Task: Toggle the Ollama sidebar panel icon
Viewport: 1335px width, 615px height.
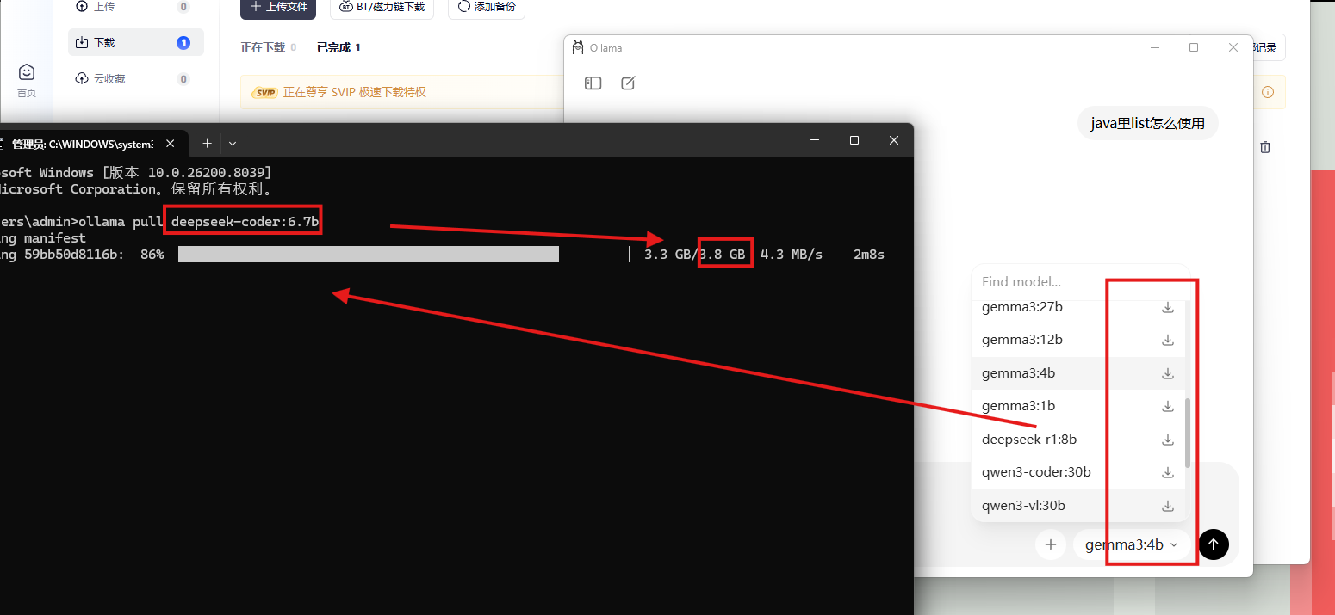Action: click(x=593, y=83)
